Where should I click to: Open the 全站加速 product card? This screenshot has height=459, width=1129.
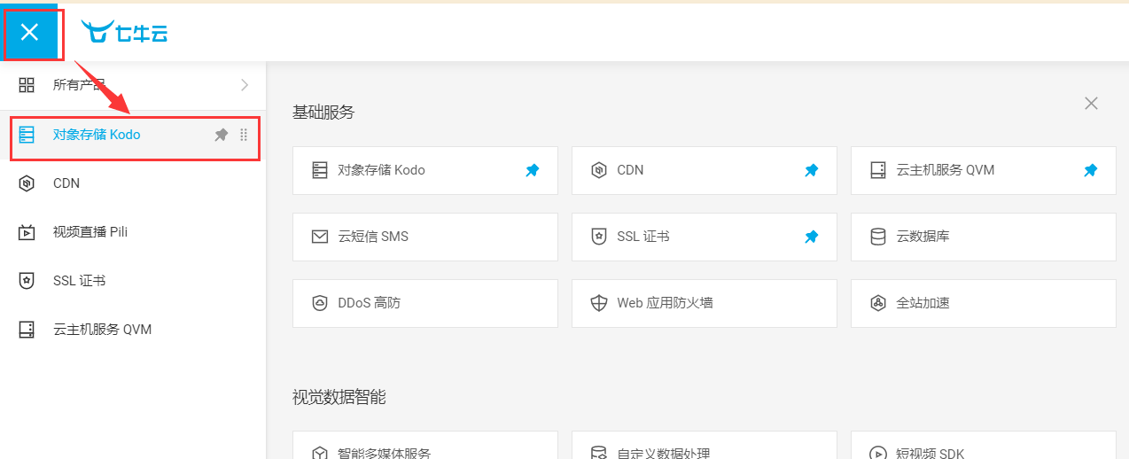(x=984, y=303)
